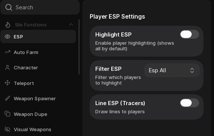Click the trending arrow Auto Farm icon
This screenshot has height=136, width=214.
7,52
